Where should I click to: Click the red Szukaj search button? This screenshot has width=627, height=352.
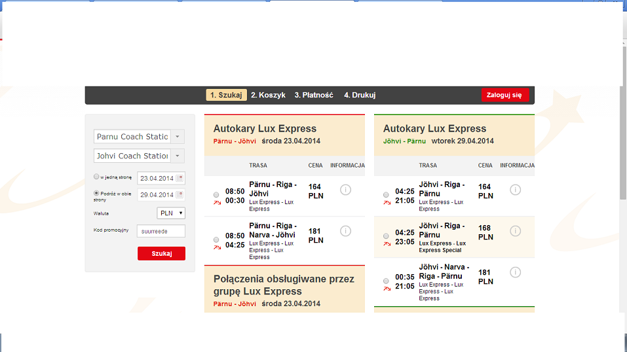click(162, 253)
